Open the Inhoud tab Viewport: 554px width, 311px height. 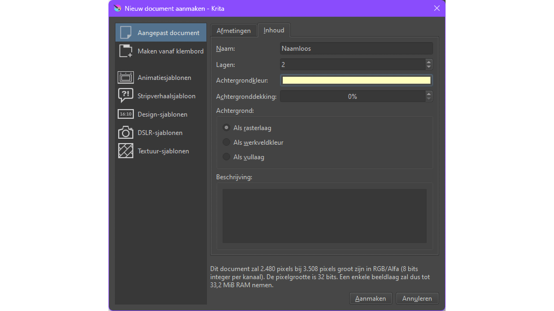pyautogui.click(x=274, y=30)
